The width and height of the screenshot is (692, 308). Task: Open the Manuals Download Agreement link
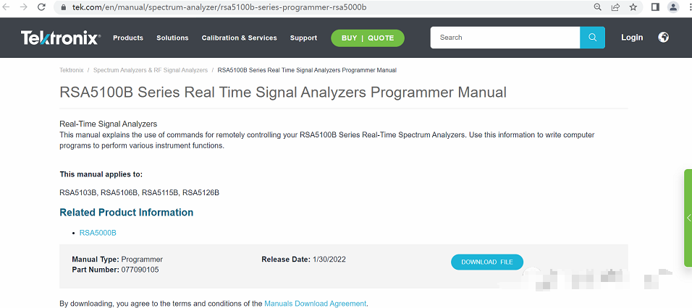315,304
